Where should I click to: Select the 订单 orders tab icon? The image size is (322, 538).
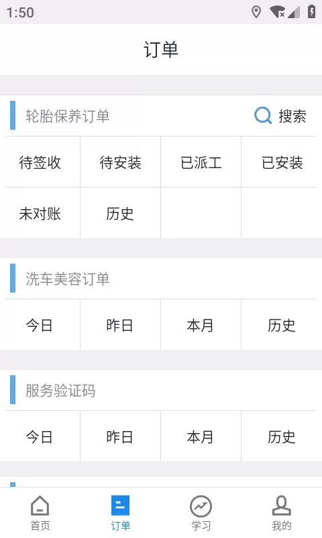click(x=121, y=506)
